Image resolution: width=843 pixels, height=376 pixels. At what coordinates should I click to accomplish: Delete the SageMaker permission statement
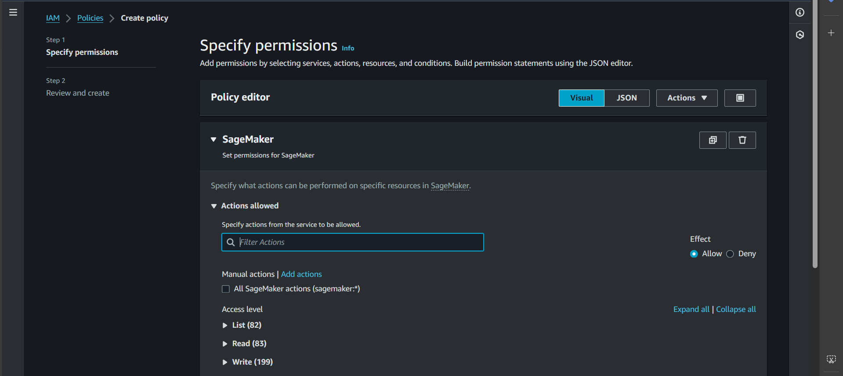tap(742, 140)
